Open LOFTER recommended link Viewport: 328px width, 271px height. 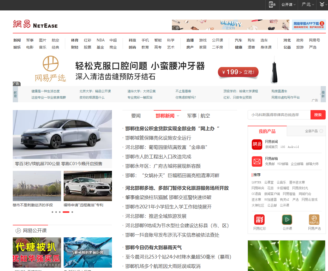pyautogui.click(x=256, y=183)
